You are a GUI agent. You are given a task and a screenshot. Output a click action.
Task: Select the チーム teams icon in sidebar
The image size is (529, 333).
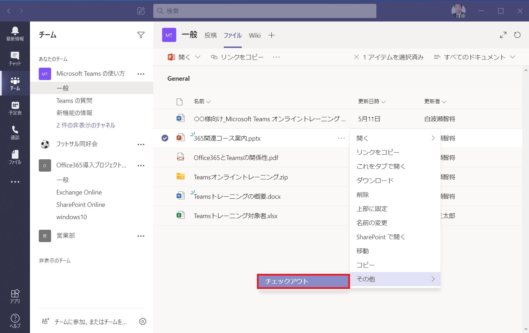(x=15, y=83)
